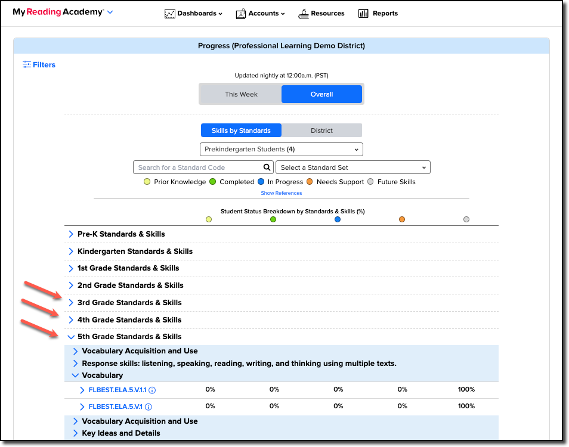Click the Filters sliders icon

pyautogui.click(x=26, y=64)
